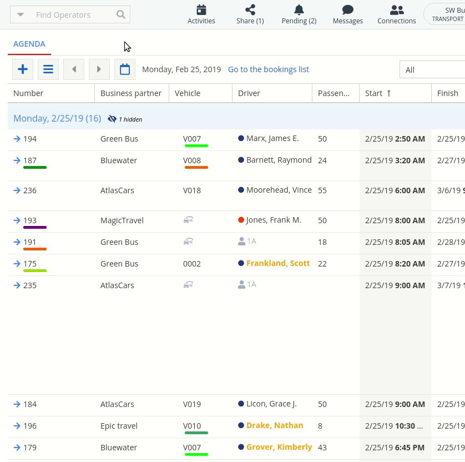Click the red status dot for Jones, Frank M.
The width and height of the screenshot is (465, 462).
point(241,220)
